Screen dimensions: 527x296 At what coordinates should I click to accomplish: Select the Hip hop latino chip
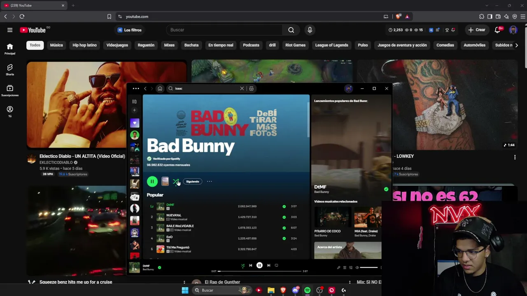click(84, 45)
